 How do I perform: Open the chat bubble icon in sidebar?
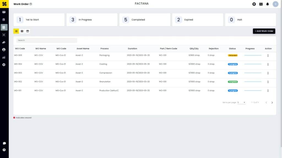tap(4, 143)
